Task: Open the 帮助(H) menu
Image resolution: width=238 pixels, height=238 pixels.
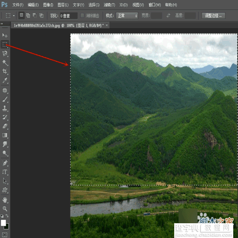Action: tap(171, 5)
